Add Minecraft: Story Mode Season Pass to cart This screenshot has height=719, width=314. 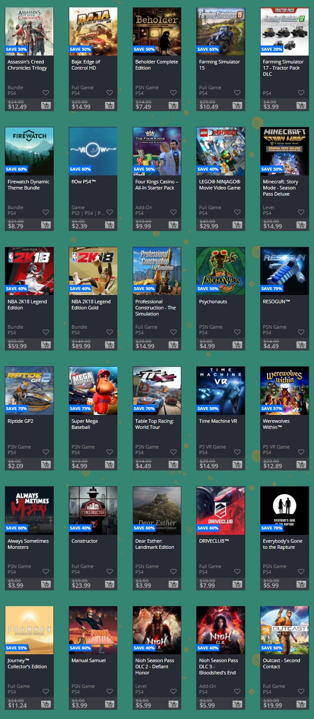[x=301, y=225]
